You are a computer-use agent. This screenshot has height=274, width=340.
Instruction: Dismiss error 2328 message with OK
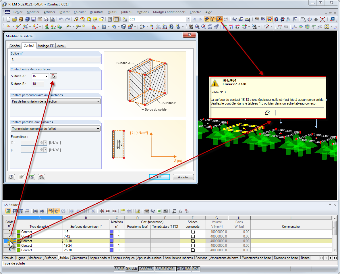pyautogui.click(x=267, y=113)
